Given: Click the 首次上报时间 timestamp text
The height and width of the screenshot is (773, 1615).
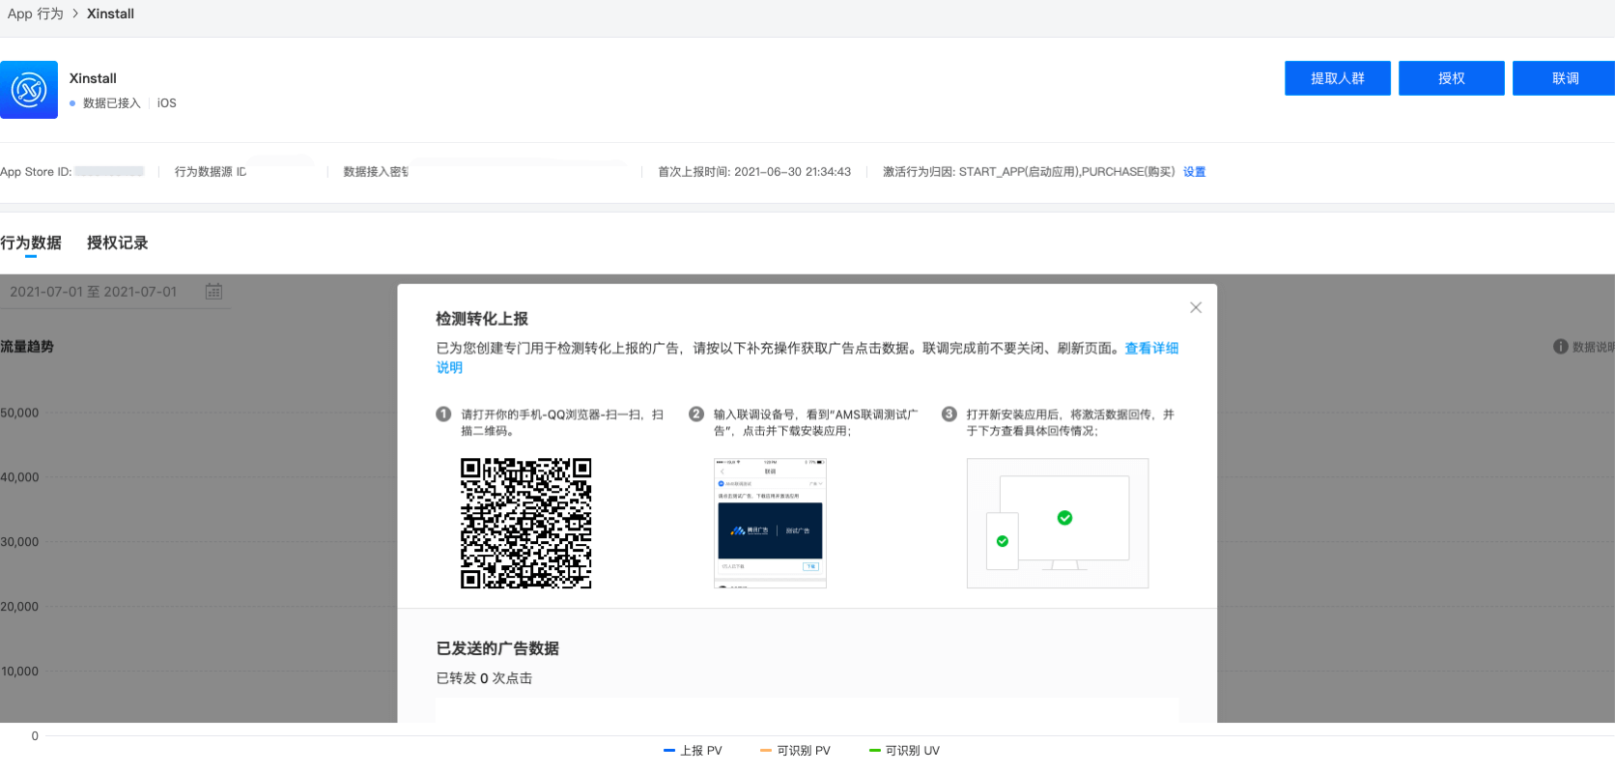Looking at the screenshot, I should tap(754, 172).
